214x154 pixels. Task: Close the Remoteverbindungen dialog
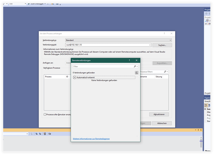(x=136, y=60)
